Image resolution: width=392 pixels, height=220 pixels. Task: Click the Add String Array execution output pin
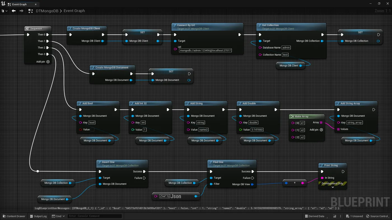point(374,110)
